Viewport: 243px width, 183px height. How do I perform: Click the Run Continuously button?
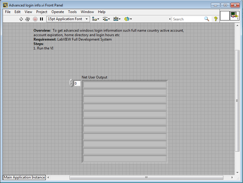click(x=28, y=19)
